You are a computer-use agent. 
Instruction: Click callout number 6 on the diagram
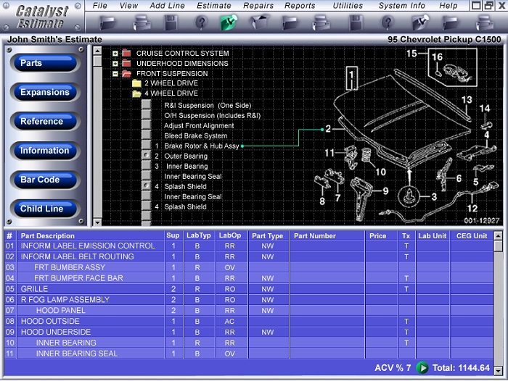(x=459, y=178)
